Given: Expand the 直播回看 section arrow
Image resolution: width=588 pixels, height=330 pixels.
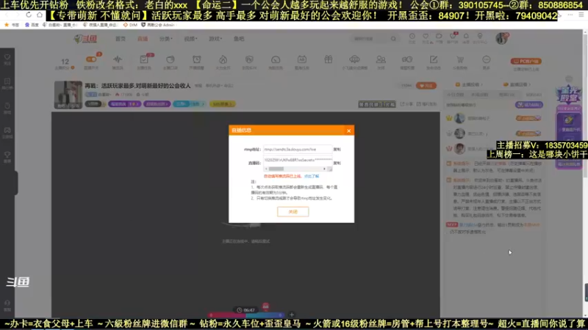Looking at the screenshot, I should (530, 84).
